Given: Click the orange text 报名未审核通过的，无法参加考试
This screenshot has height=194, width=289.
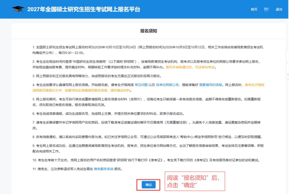Looking at the screenshot, I should [x=190, y=67].
